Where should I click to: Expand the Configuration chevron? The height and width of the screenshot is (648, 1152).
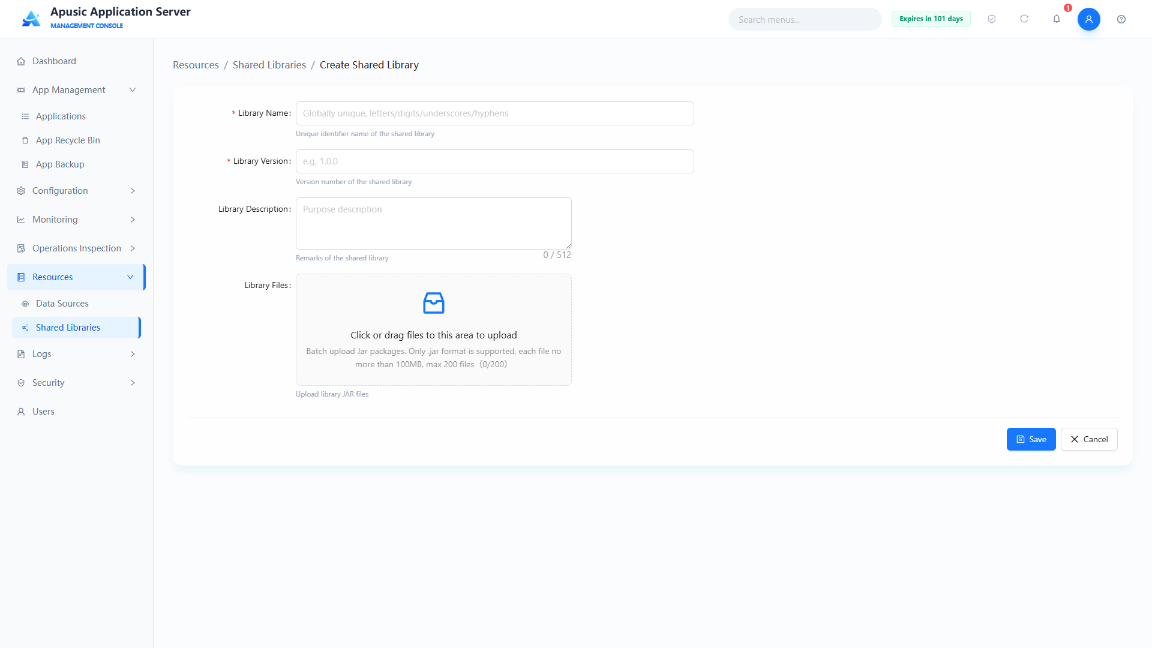pos(133,191)
